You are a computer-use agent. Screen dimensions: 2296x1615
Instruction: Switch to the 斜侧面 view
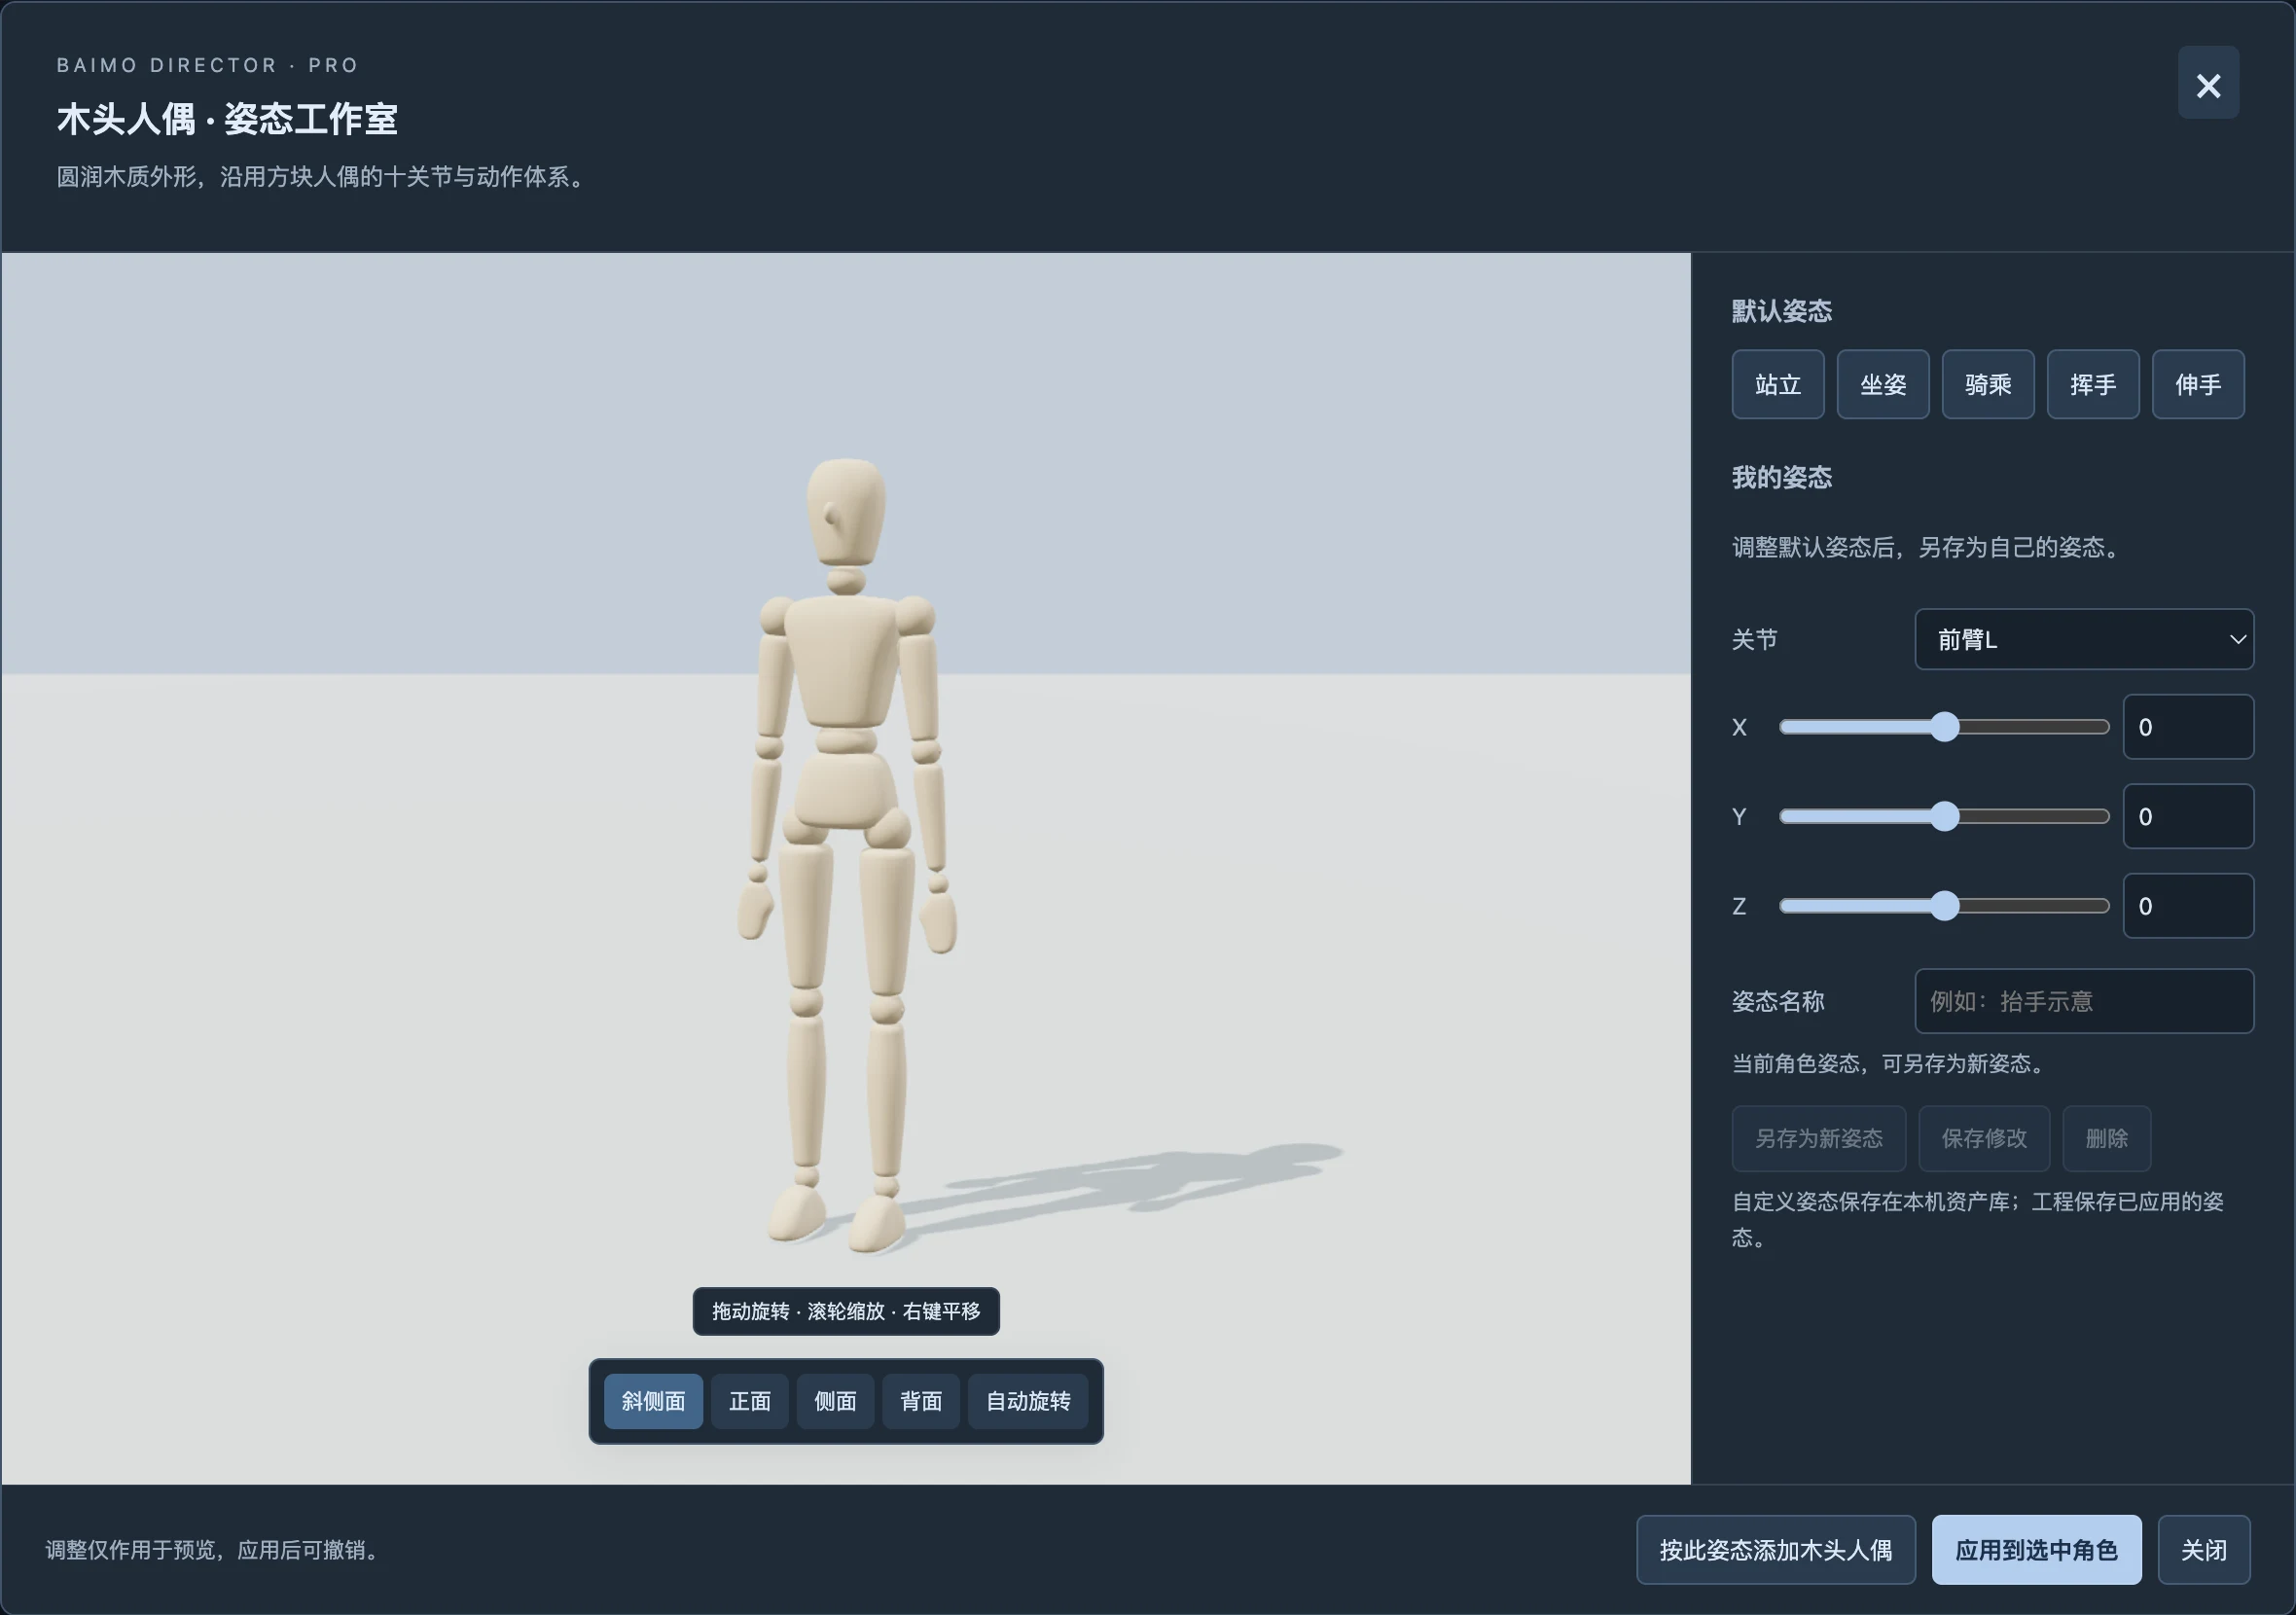point(653,1401)
